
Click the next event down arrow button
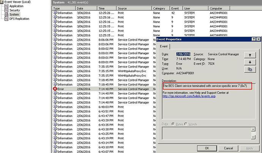coord(250,62)
